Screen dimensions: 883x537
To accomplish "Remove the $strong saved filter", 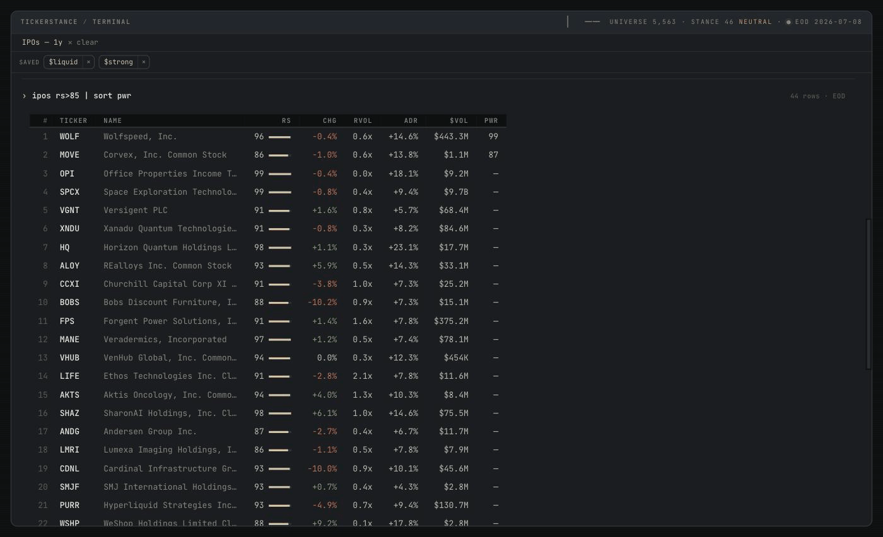I will pyautogui.click(x=144, y=62).
